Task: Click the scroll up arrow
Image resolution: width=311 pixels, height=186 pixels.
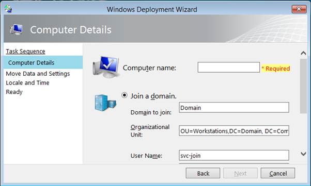Action: 303,53
